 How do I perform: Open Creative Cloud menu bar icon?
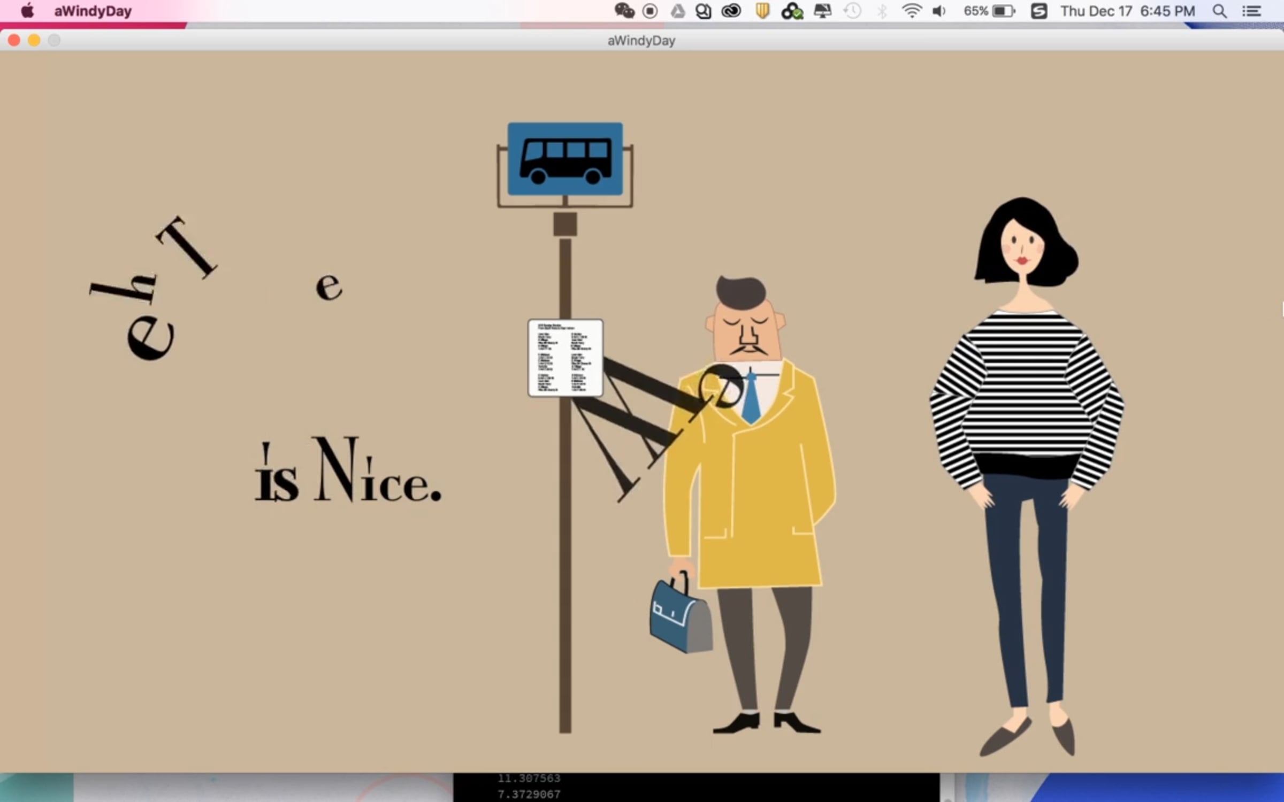(731, 11)
